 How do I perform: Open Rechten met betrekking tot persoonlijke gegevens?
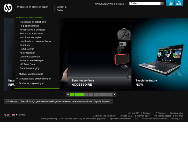[83, 118]
